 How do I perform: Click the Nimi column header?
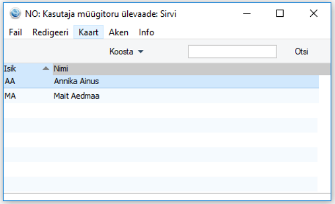(192, 69)
